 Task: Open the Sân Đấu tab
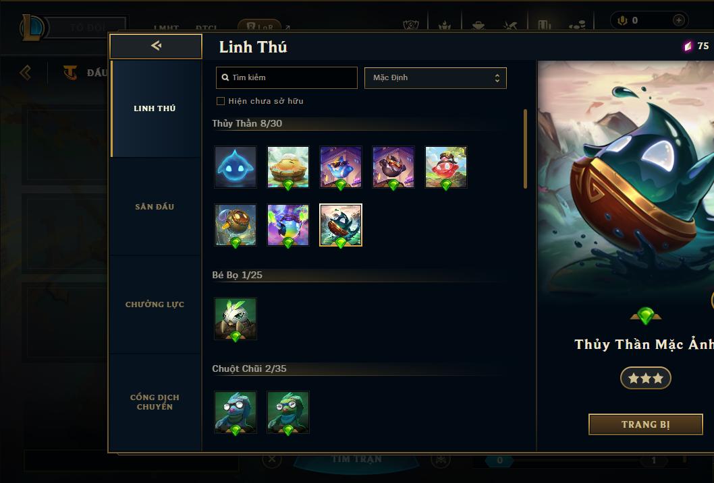coord(155,207)
